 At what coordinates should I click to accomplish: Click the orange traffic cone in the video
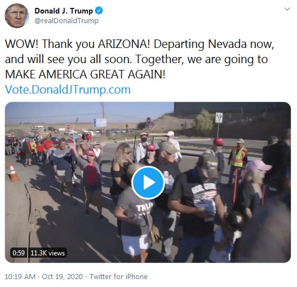[14, 172]
